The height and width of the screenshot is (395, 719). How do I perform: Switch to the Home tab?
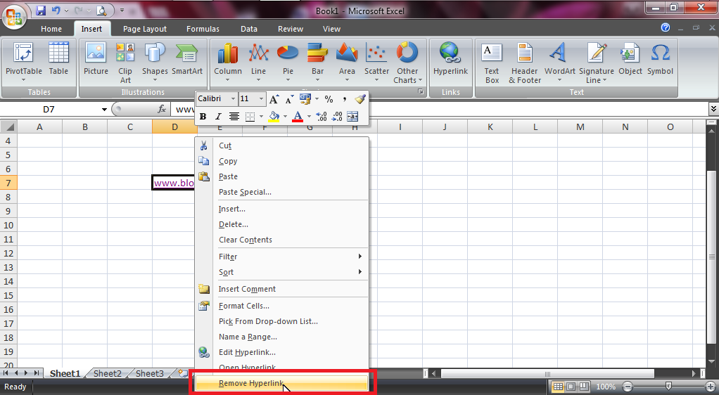pos(51,29)
